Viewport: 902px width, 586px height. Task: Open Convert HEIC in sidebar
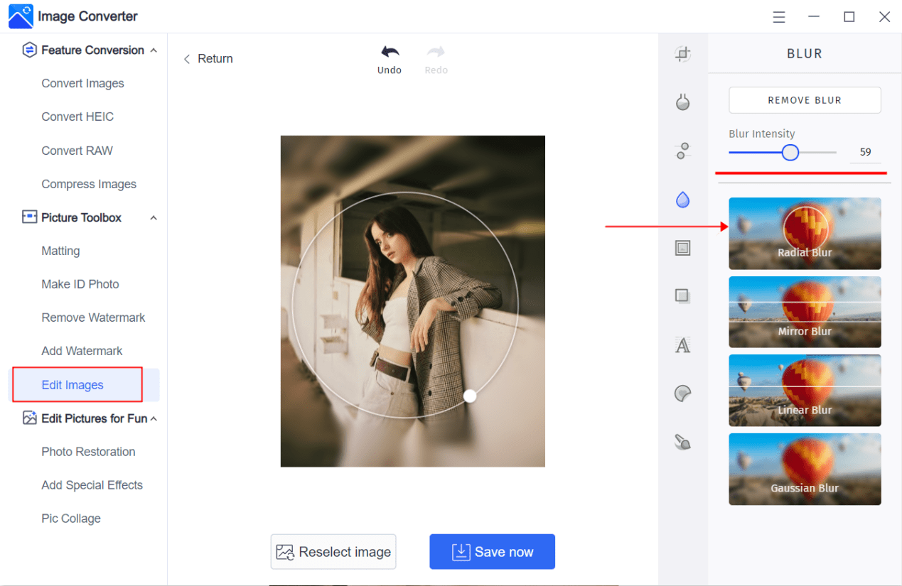coord(77,116)
